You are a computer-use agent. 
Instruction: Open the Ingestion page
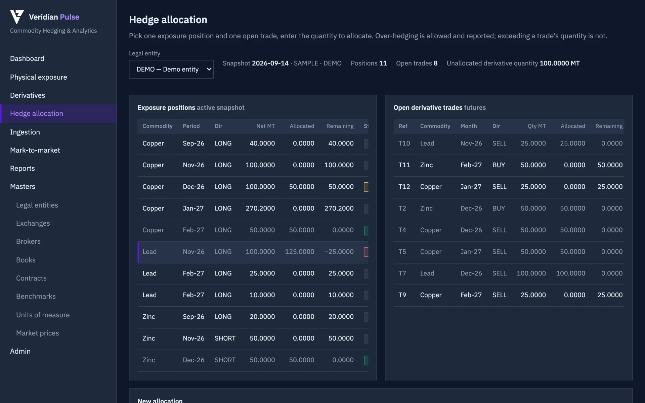tap(58, 132)
